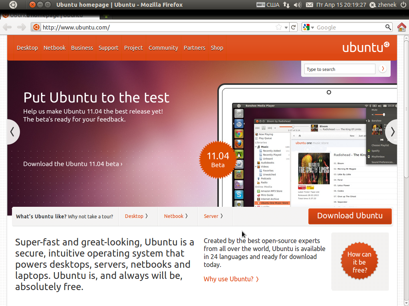Submit site search with the arrow button
Viewport: 409px width, 306px height.
(x=383, y=69)
